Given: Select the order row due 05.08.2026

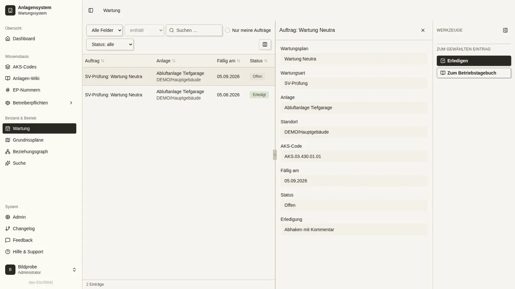Looking at the screenshot, I should click(178, 95).
